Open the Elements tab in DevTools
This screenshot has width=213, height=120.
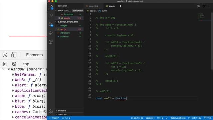[x=34, y=55]
